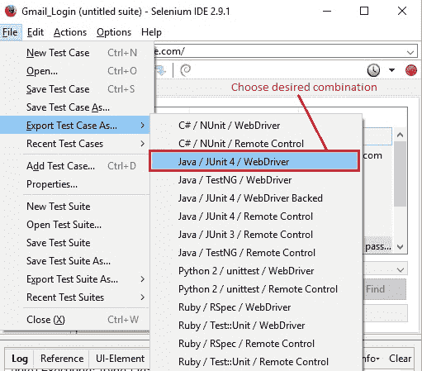The image size is (422, 371).
Task: Click the Find button
Action: (385, 289)
